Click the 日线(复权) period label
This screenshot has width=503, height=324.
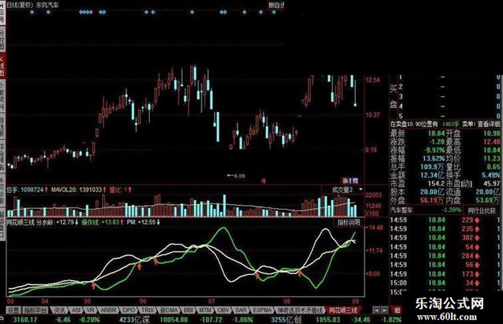(x=20, y=5)
